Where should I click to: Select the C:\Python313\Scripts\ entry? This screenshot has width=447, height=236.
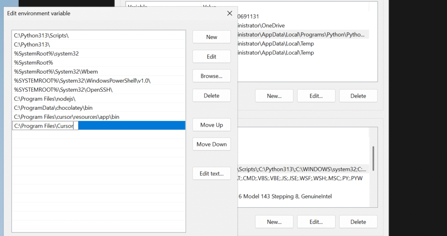point(99,35)
